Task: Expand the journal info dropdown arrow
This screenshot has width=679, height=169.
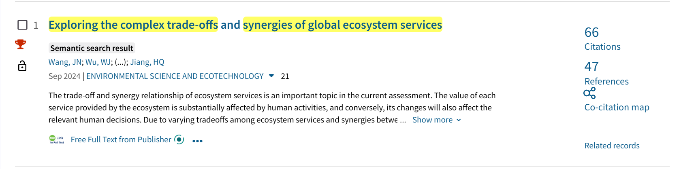Action: click(271, 76)
